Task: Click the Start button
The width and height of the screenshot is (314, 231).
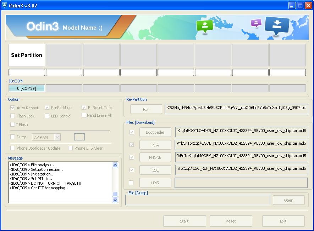Action: (x=184, y=221)
